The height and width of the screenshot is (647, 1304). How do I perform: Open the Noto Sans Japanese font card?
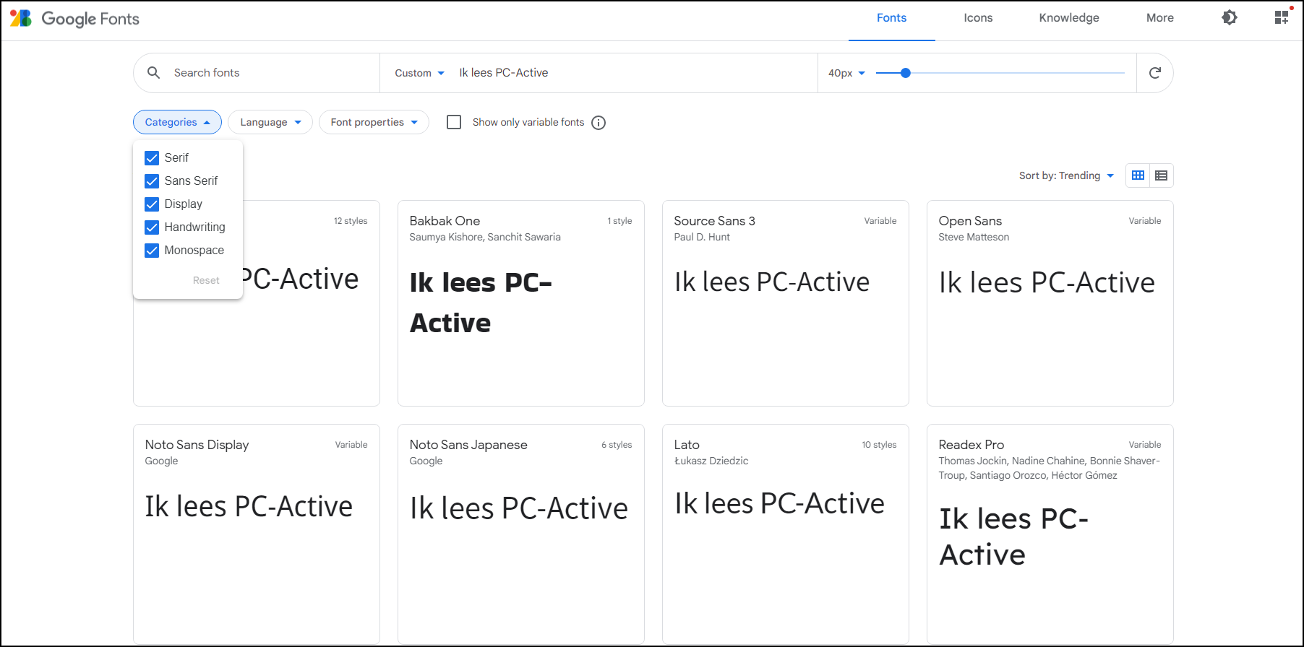click(x=520, y=534)
